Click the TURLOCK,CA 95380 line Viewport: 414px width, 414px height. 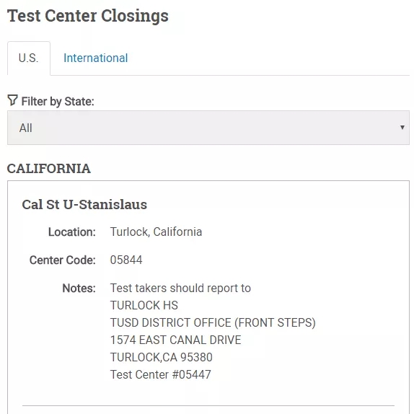pyautogui.click(x=162, y=357)
